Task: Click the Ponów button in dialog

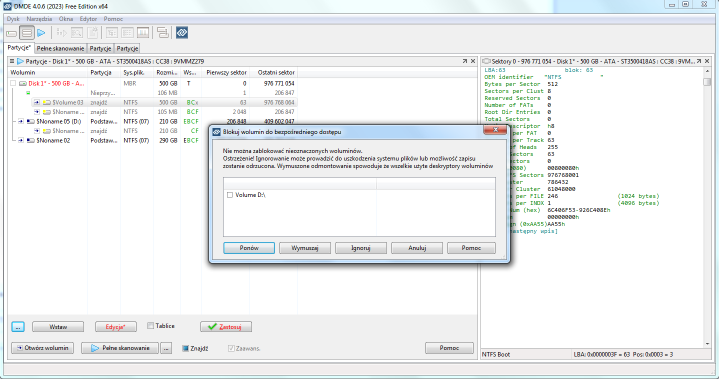Action: (x=249, y=248)
